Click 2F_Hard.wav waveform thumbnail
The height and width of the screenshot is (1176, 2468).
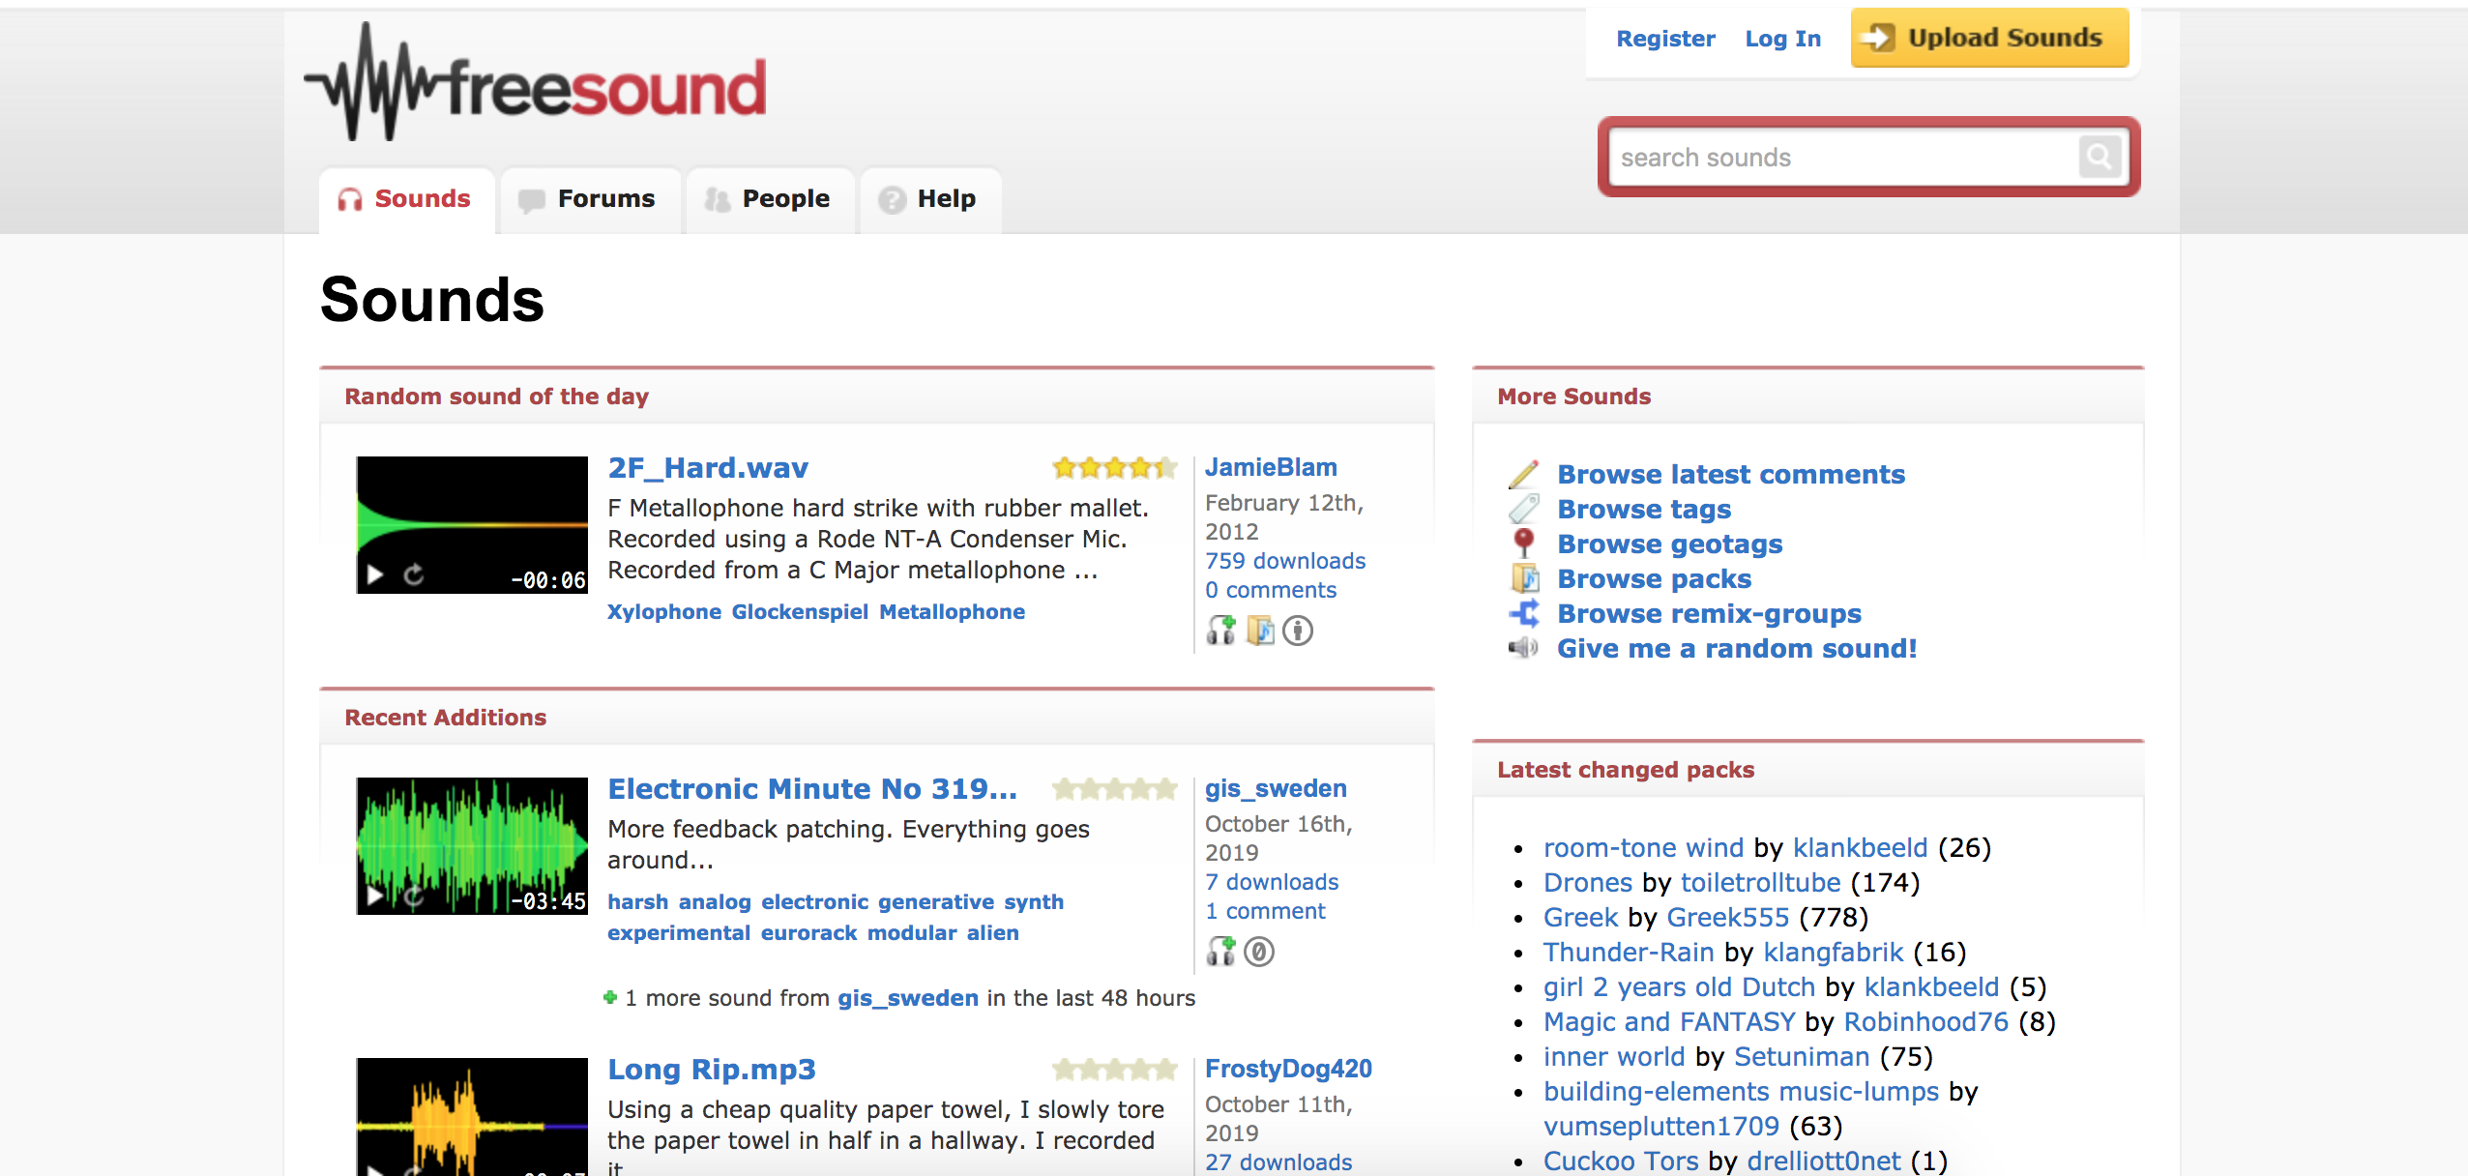tap(472, 525)
